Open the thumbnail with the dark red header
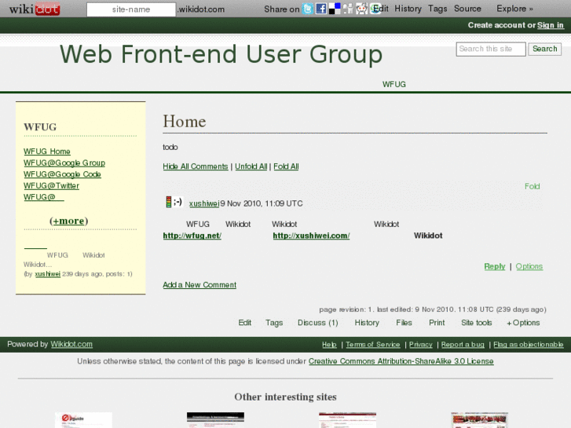The image size is (571, 428). 347,420
